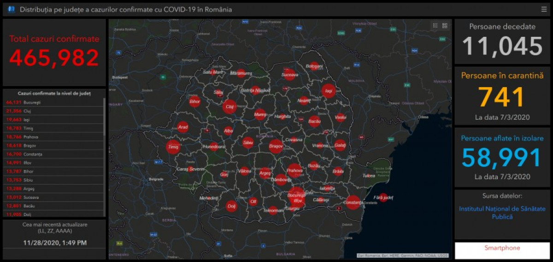Screen dimensions: 553x262
Task: Open the Smartphone version button
Action: coord(502,248)
